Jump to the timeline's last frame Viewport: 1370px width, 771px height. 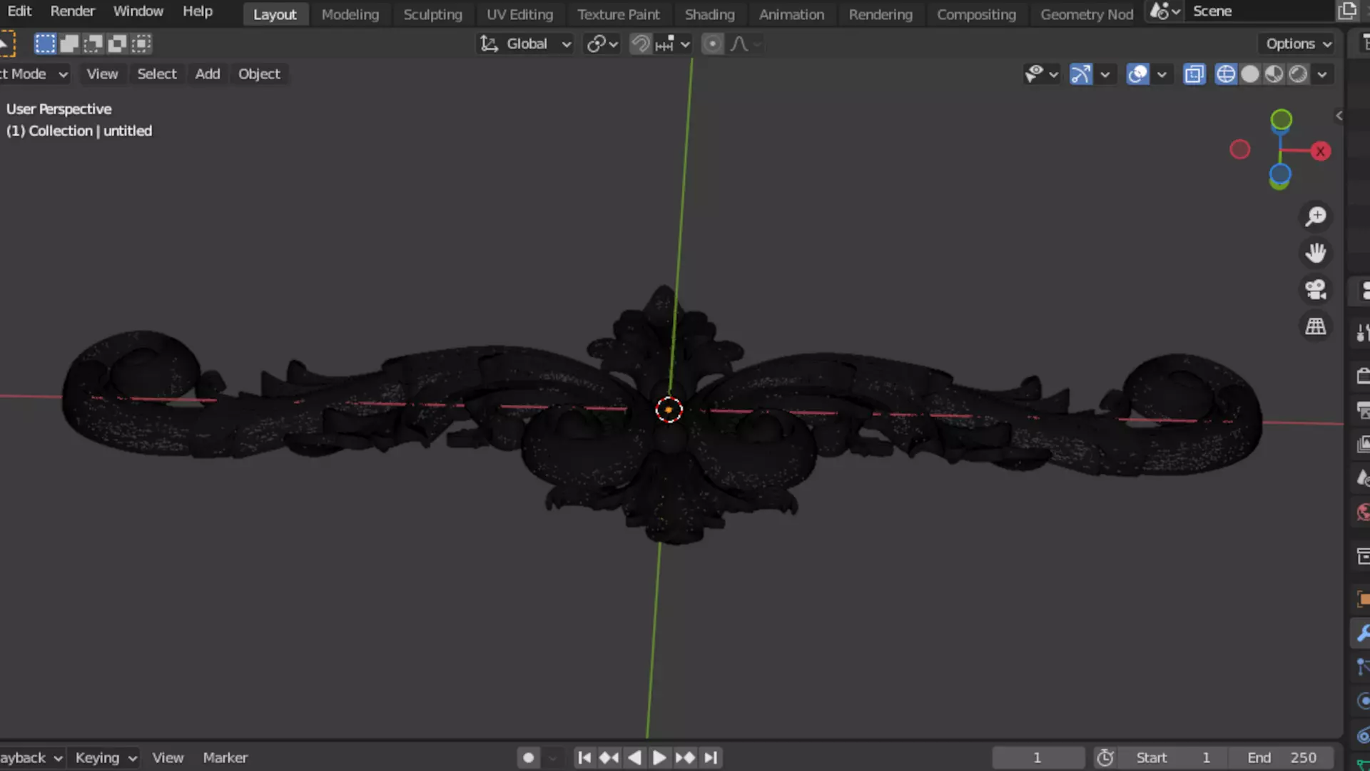(x=711, y=757)
